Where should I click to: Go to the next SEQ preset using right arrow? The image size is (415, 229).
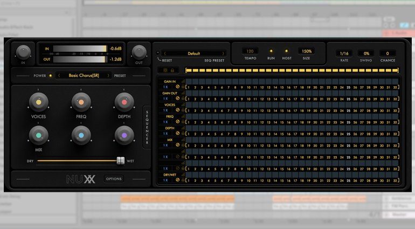[224, 53]
